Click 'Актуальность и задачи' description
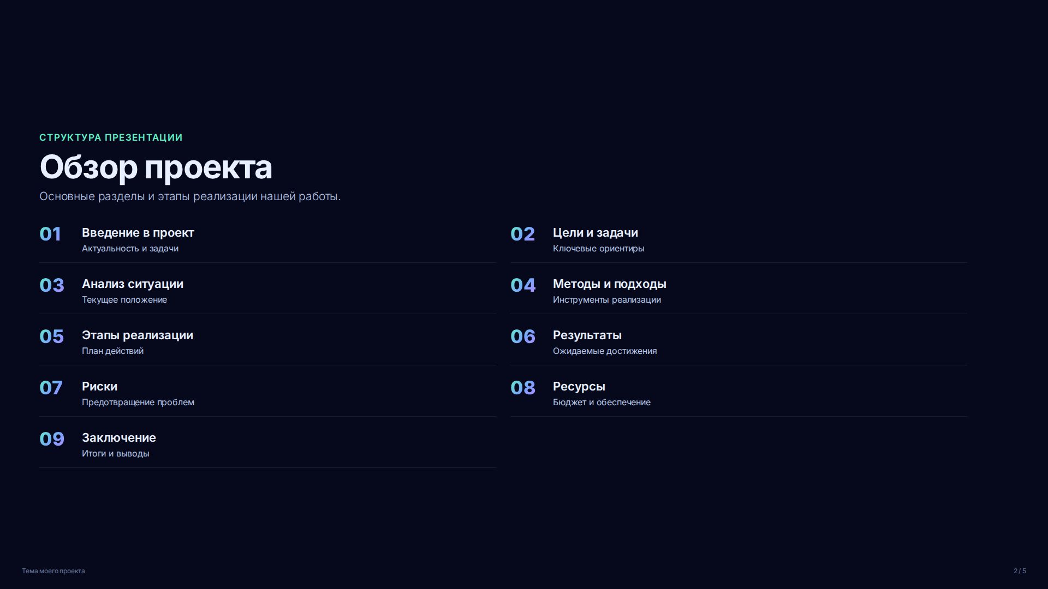This screenshot has width=1048, height=589. coord(130,249)
